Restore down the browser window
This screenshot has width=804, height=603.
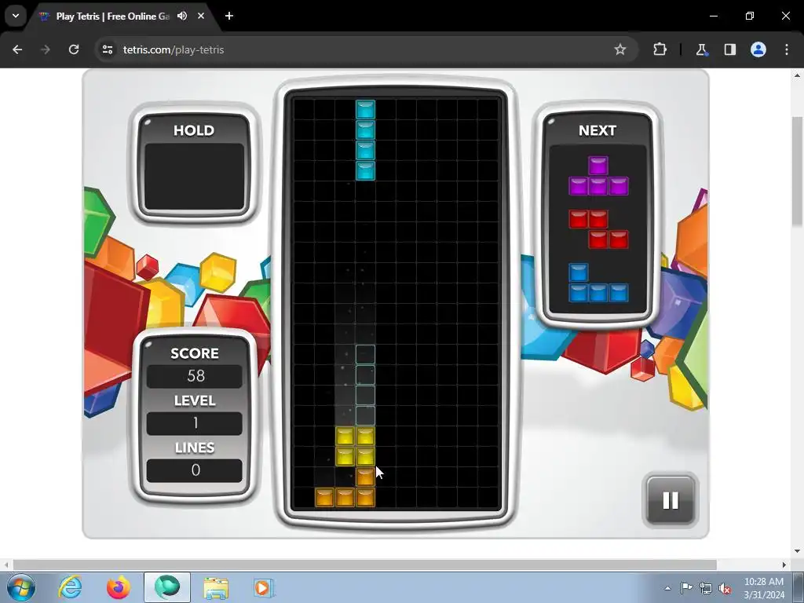[750, 16]
